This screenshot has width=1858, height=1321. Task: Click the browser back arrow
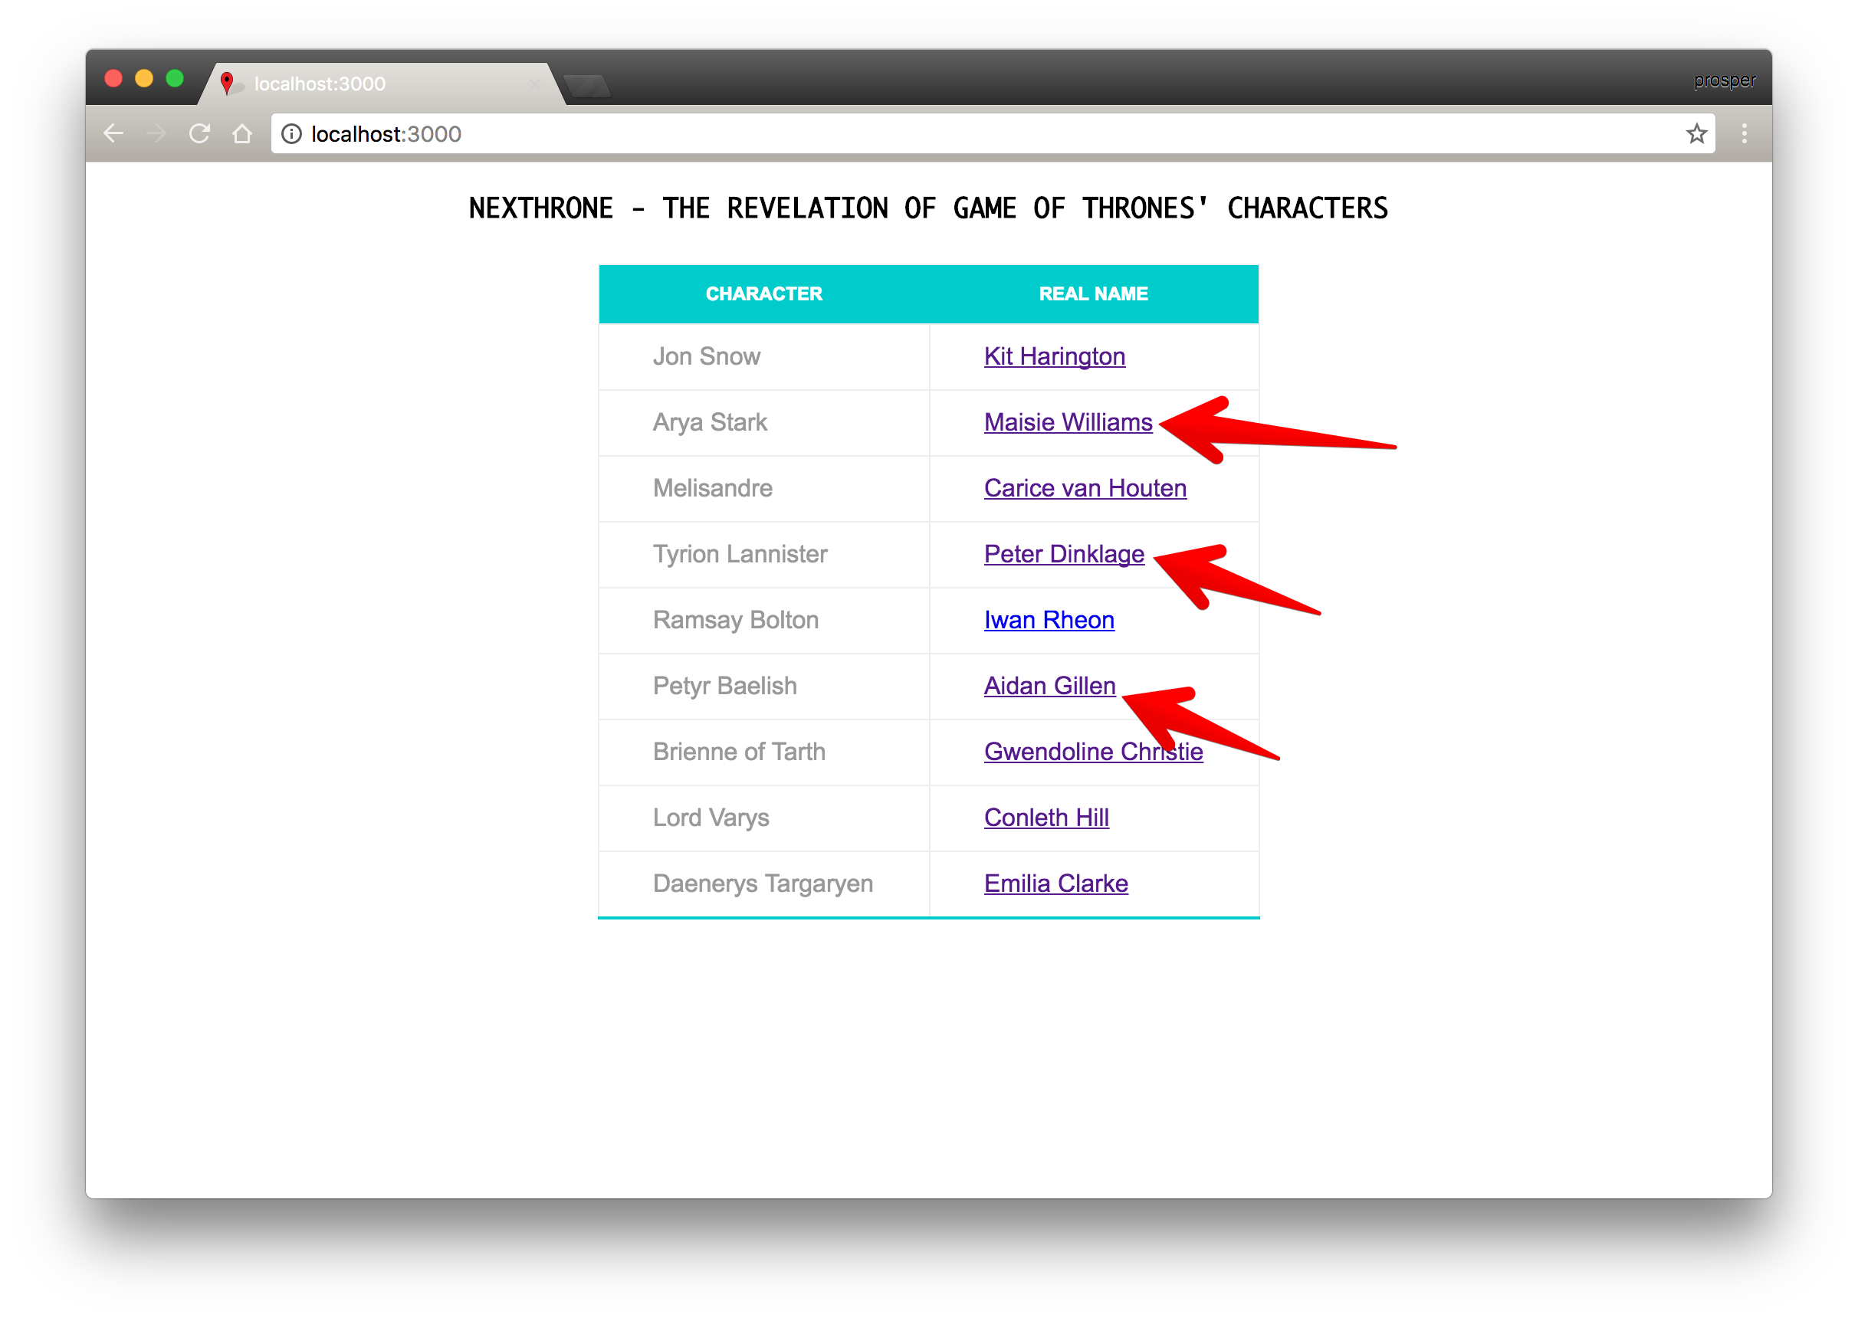click(x=114, y=133)
